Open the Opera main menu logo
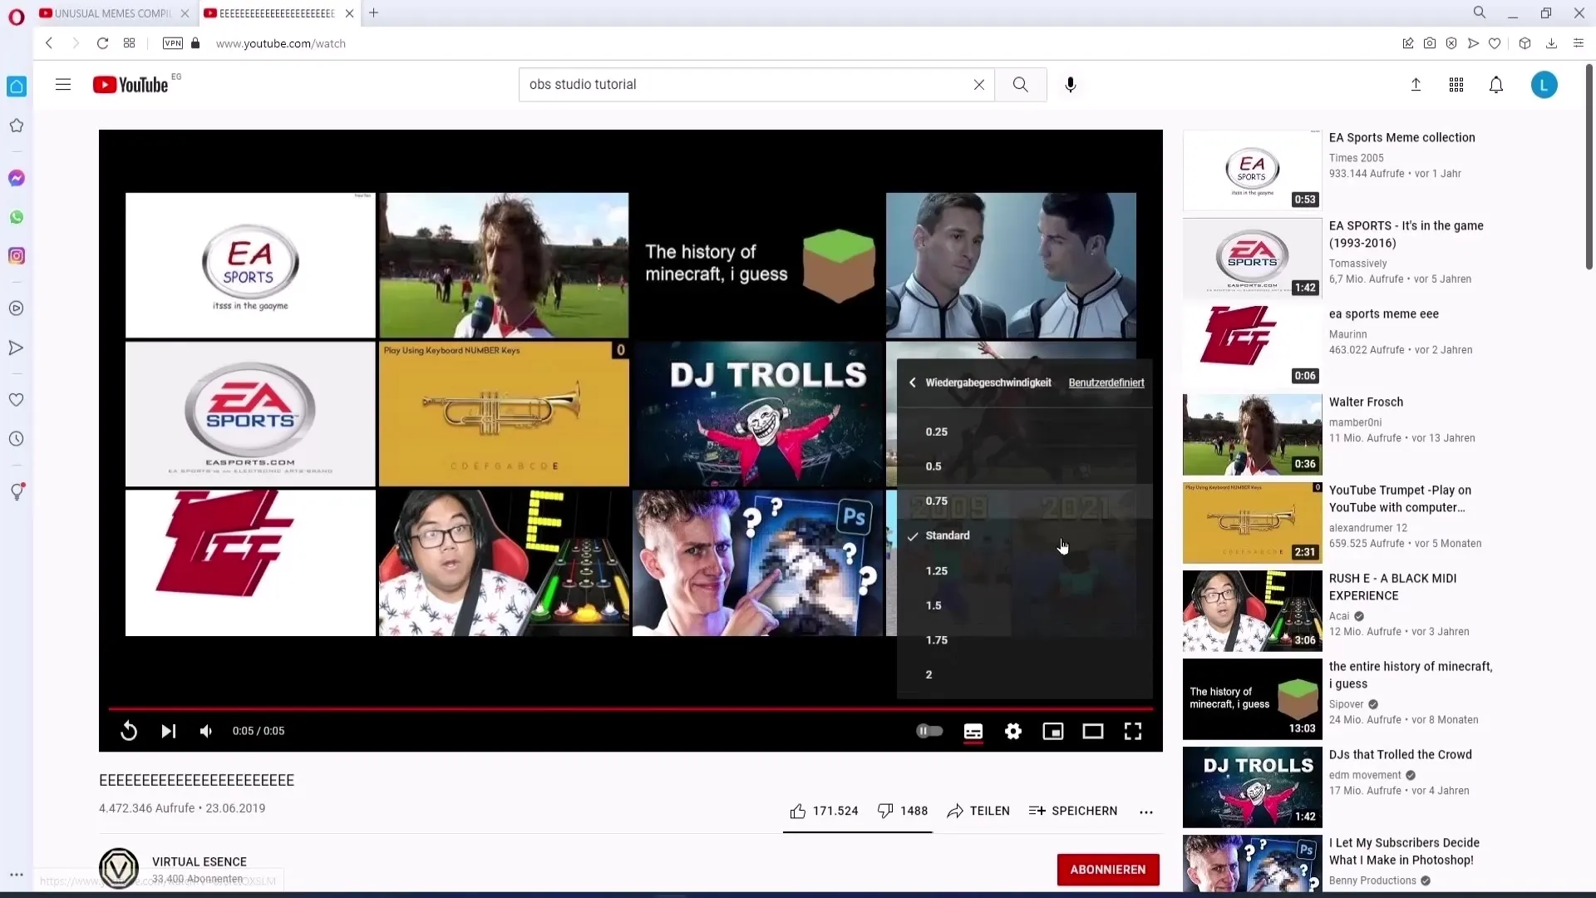 click(x=17, y=17)
